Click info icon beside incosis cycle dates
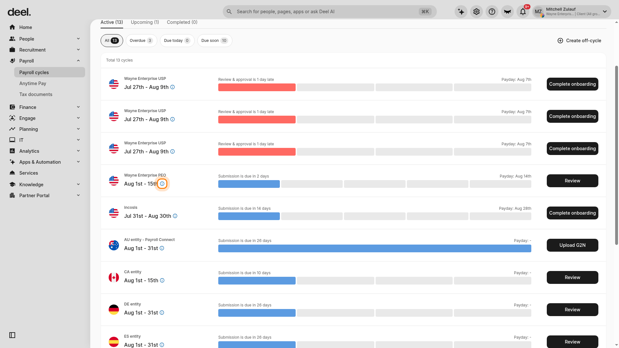The width and height of the screenshot is (619, 348). 175,216
